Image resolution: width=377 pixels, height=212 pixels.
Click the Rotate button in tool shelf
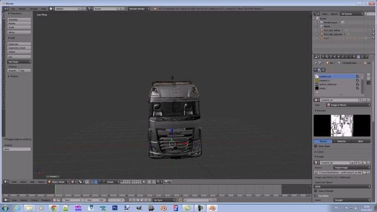[x=19, y=24]
